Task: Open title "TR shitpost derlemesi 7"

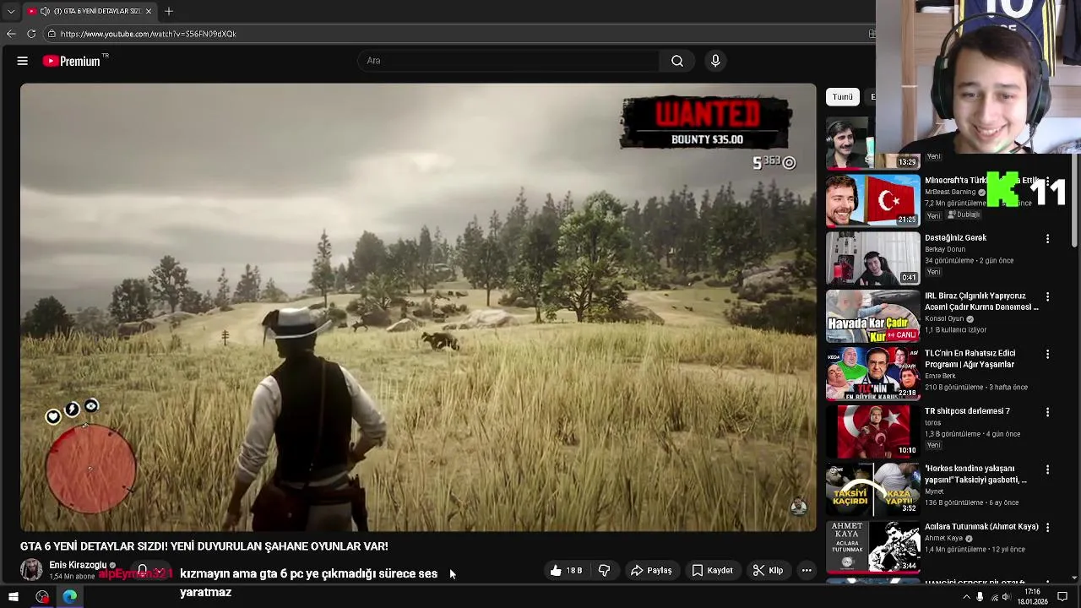Action: [x=967, y=411]
